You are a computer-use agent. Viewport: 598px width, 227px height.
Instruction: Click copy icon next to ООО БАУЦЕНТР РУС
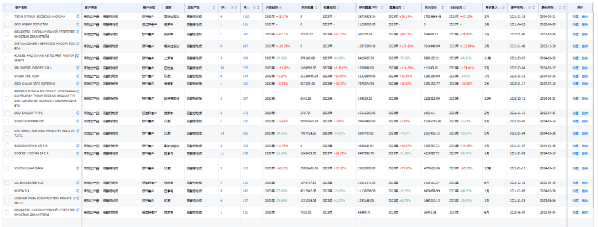tap(78, 114)
